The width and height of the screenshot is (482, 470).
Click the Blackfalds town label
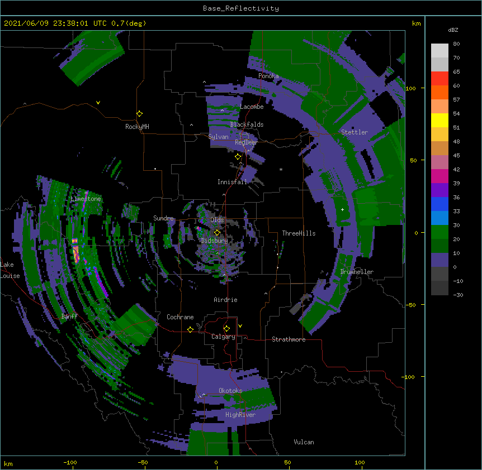click(247, 124)
